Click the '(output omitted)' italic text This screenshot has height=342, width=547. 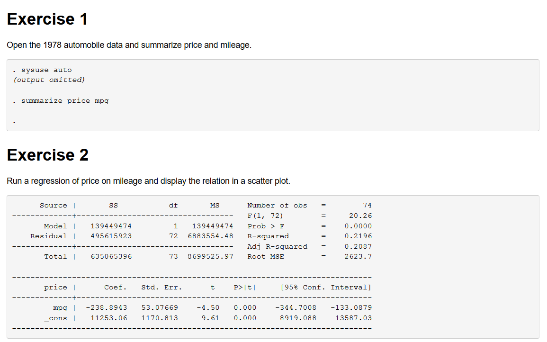click(x=49, y=80)
